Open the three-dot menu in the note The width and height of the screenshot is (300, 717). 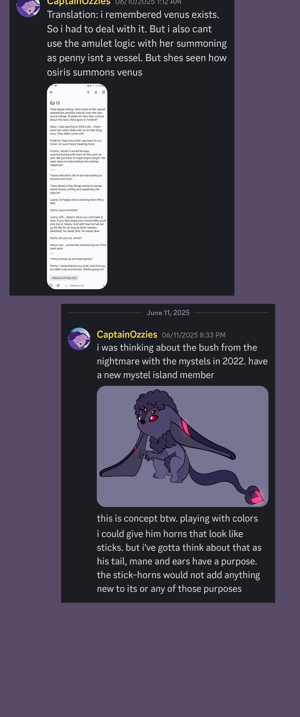tap(103, 286)
